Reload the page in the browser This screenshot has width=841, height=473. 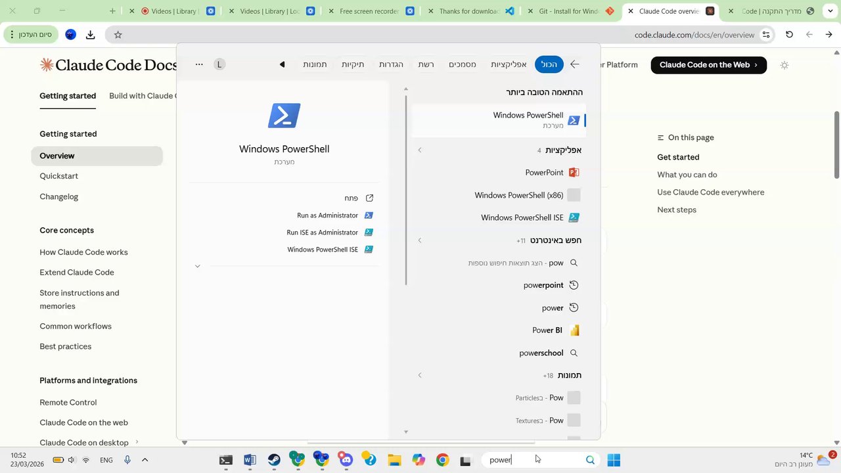[x=789, y=35]
